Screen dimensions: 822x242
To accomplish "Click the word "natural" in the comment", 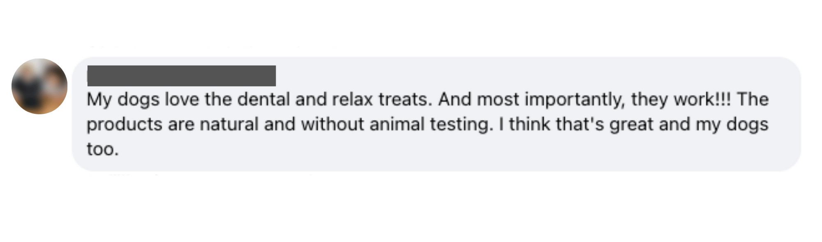I will 229,124.
